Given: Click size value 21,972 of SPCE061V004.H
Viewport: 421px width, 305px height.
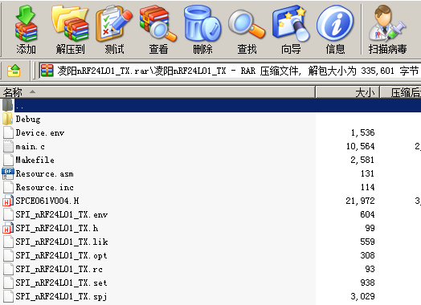Looking at the screenshot, I should (360, 201).
